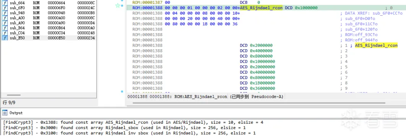Select the highlighted sub_E50 function row
This screenshot has height=139, width=406.
click(49, 38)
